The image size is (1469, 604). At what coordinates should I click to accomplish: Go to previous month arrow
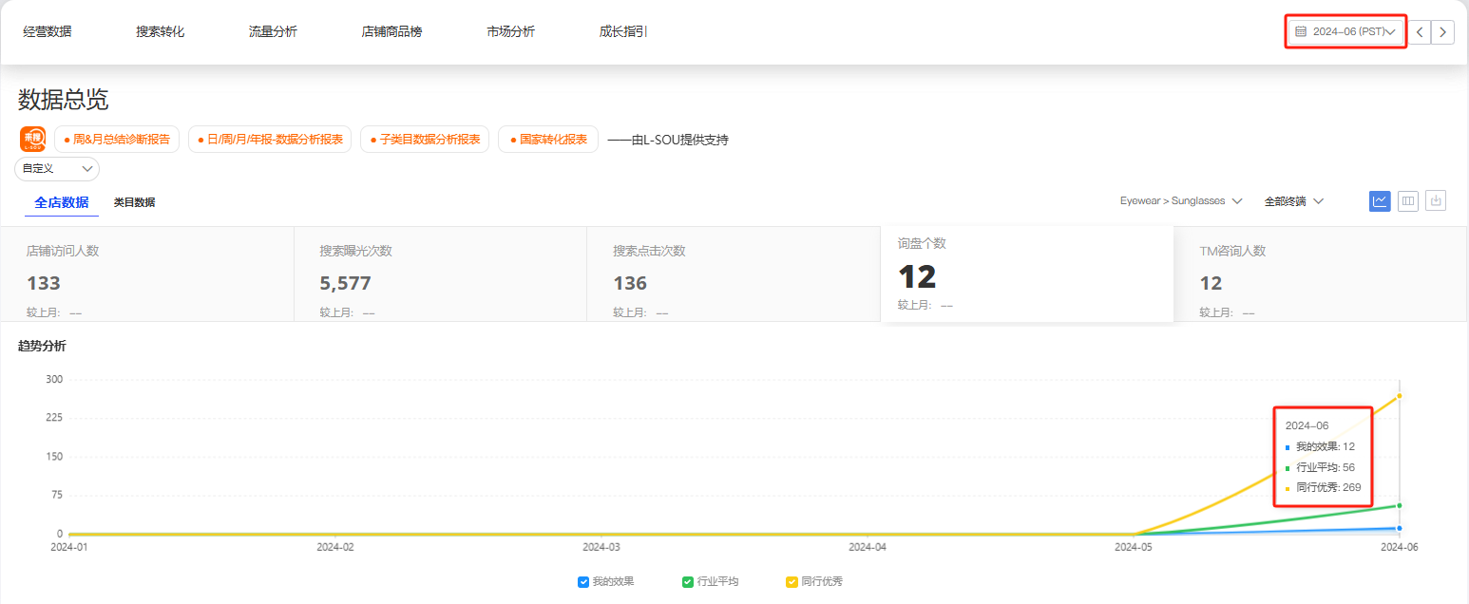point(1419,31)
